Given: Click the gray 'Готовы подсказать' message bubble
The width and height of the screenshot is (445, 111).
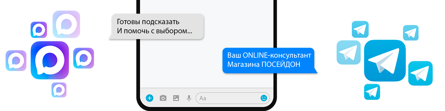Looking at the screenshot, I should [x=156, y=26].
